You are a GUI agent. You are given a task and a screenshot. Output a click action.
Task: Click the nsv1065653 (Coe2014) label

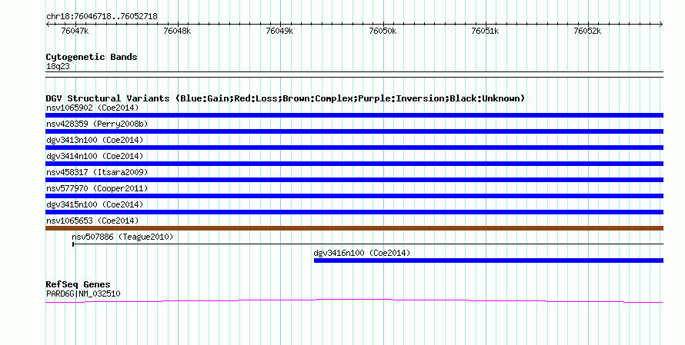tap(92, 221)
